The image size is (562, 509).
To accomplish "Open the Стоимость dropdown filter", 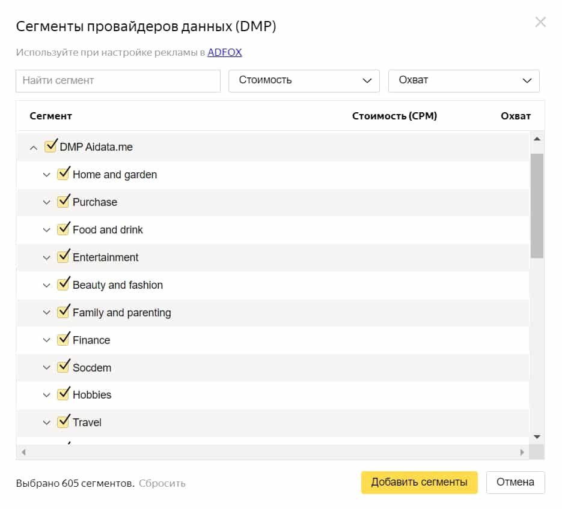I will pyautogui.click(x=304, y=80).
